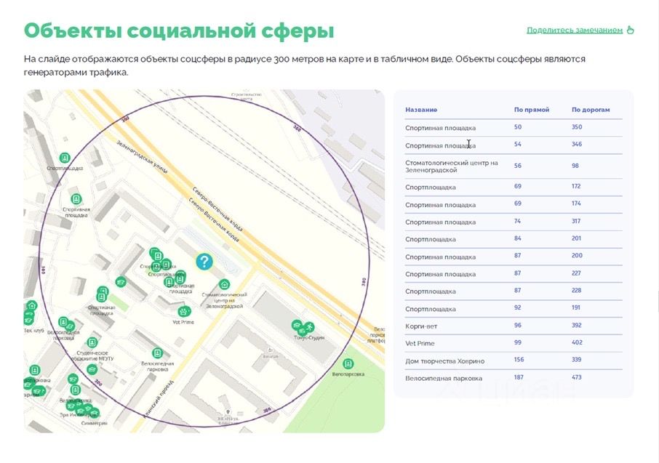
Task: Click the road distance value '98'
Action: click(575, 166)
